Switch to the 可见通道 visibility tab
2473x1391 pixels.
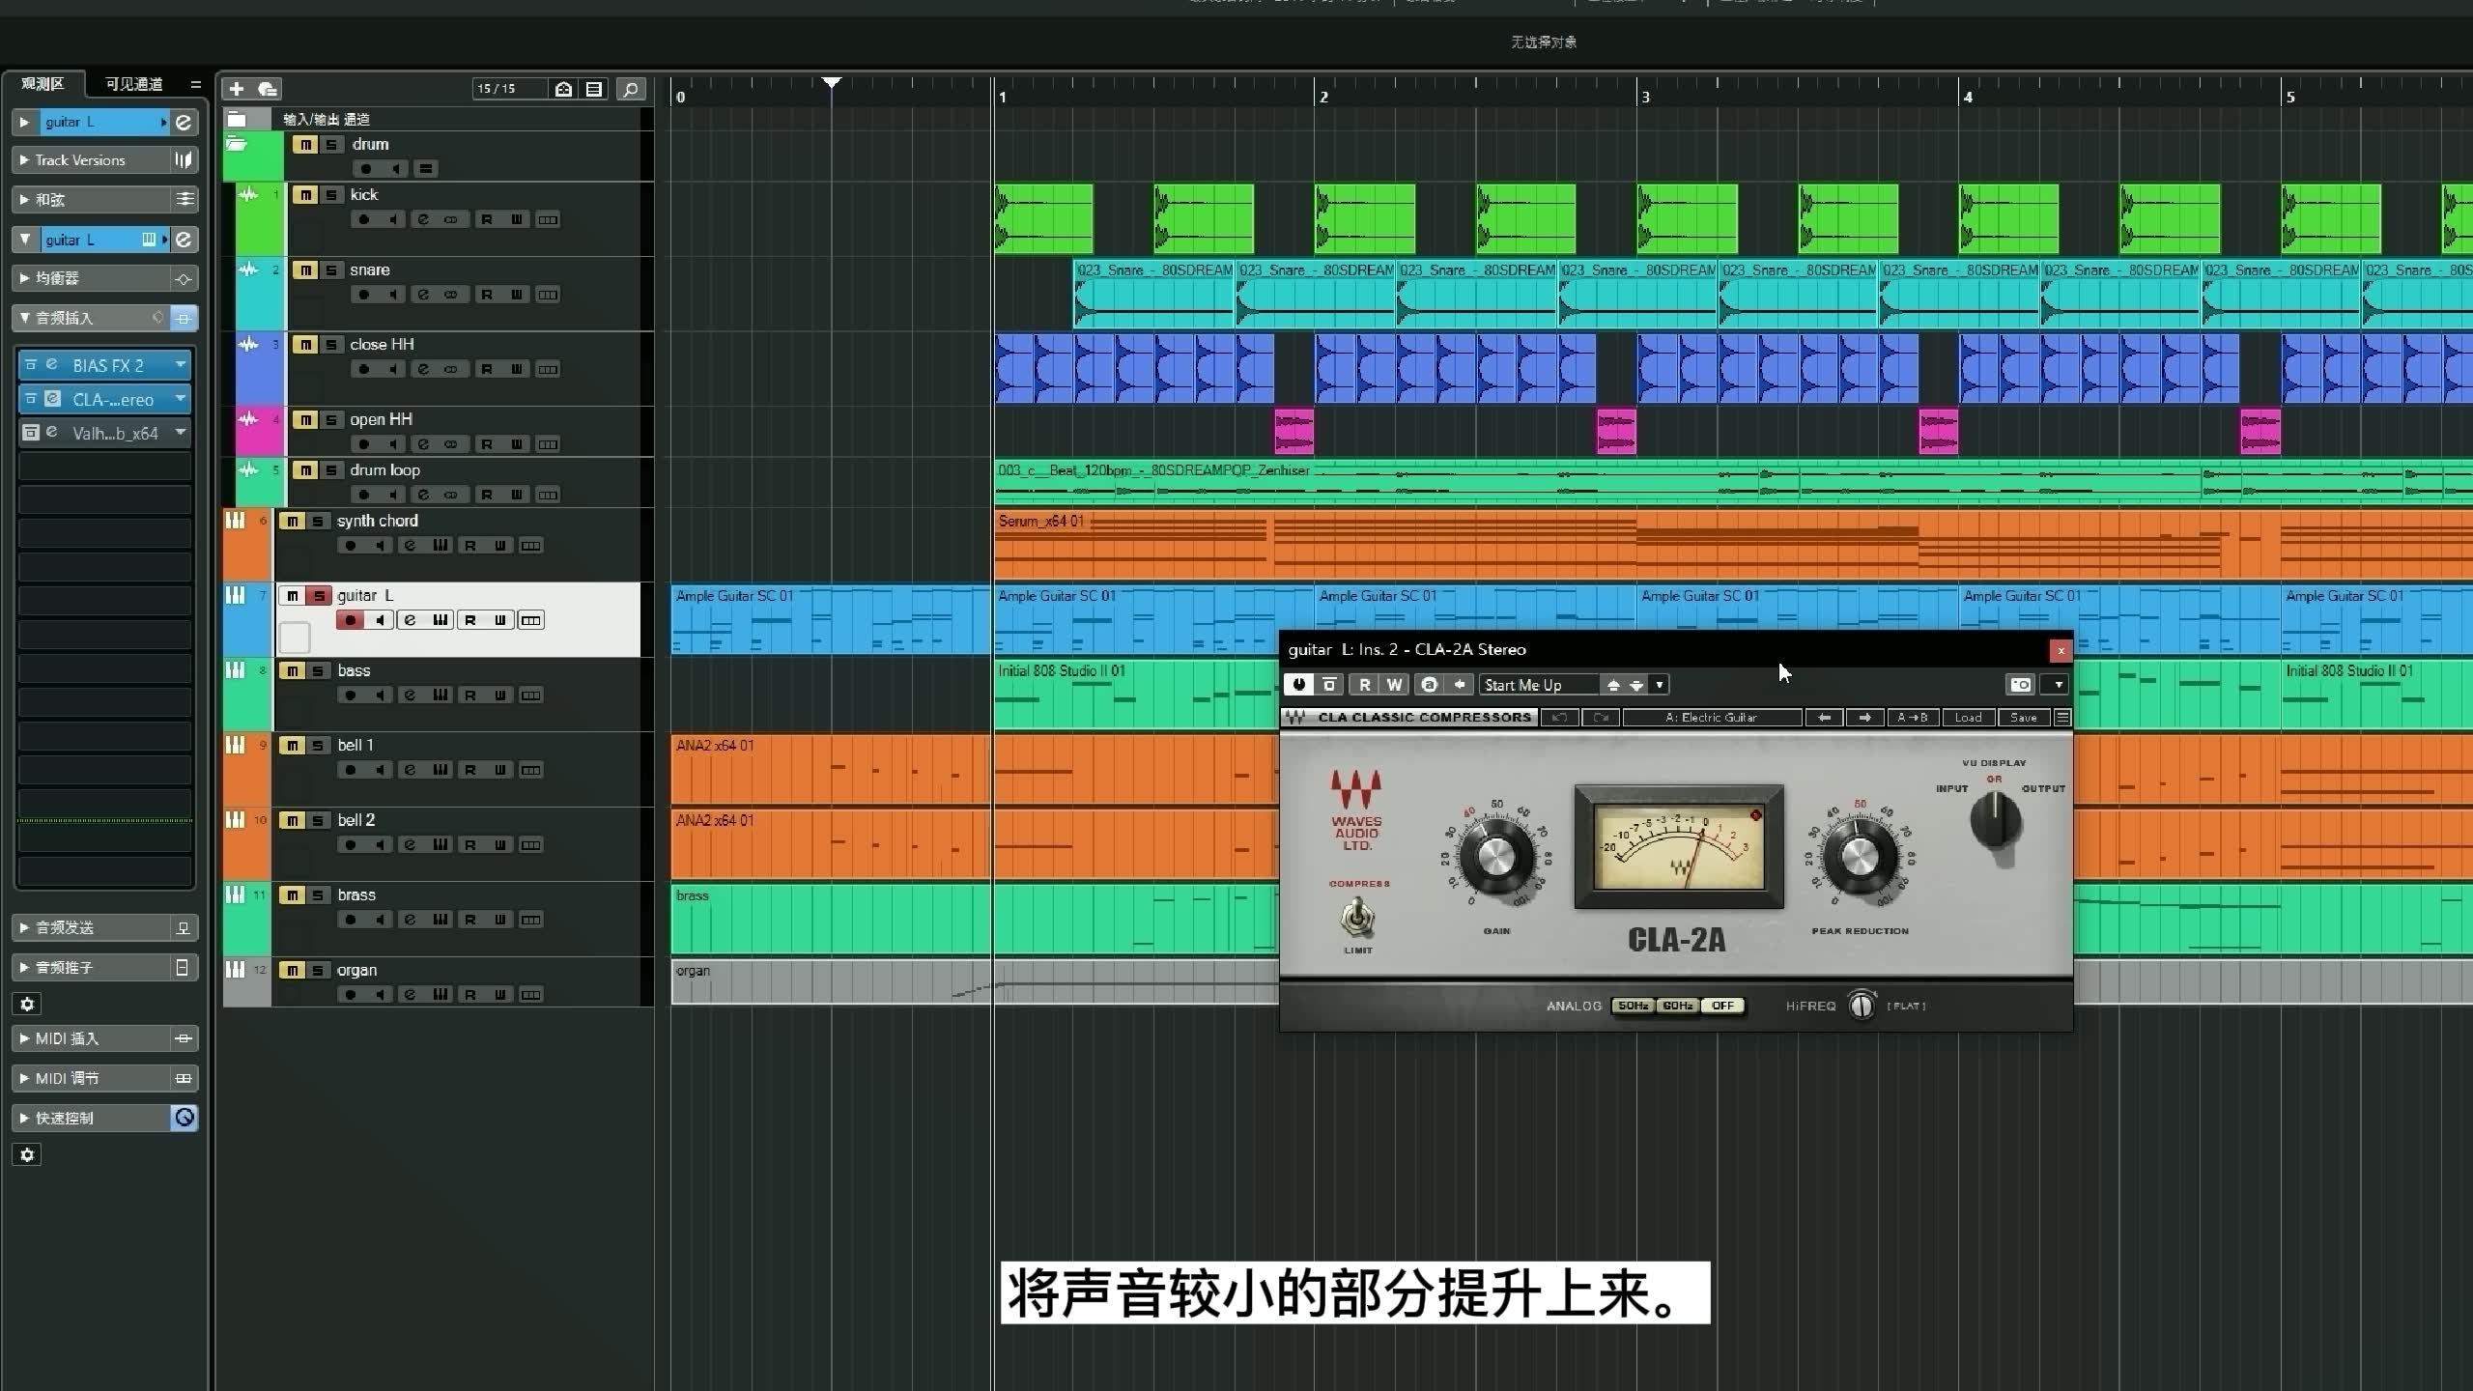(133, 84)
